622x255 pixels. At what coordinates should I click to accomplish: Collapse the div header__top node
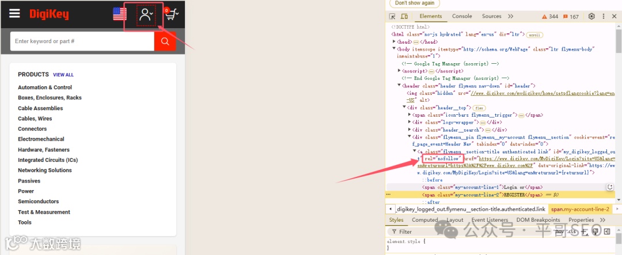(x=404, y=107)
